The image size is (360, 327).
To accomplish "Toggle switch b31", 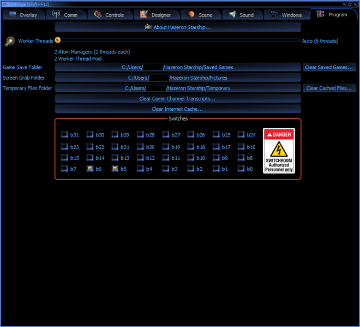I will pos(64,134).
